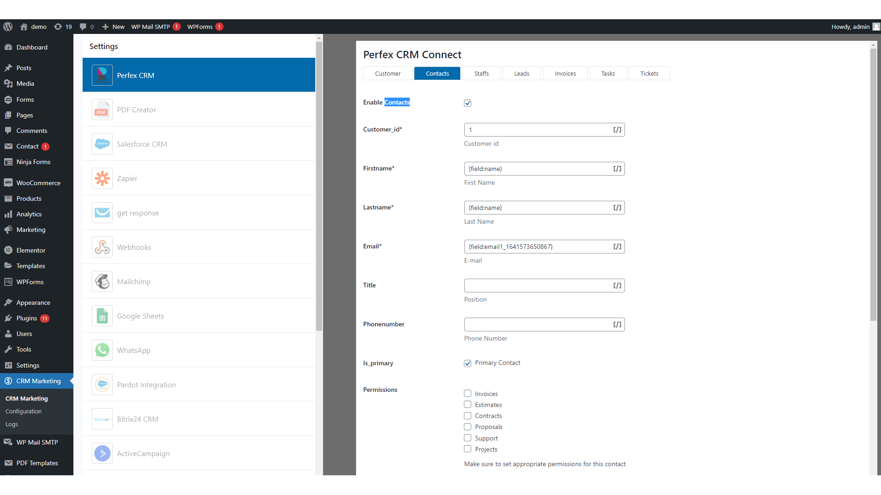Click the Webhooks integration icon
This screenshot has height=495, width=881.
[x=102, y=247]
